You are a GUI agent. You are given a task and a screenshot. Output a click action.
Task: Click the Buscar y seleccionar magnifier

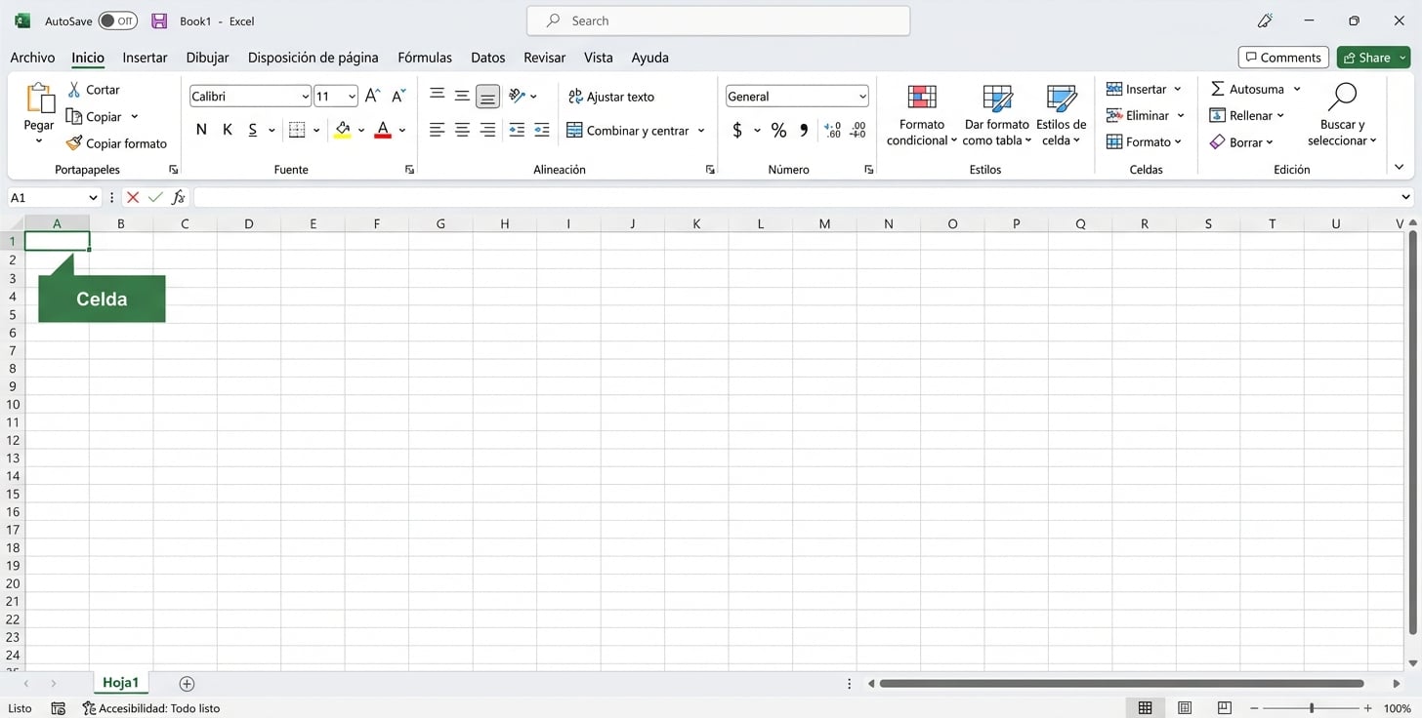coord(1343,96)
